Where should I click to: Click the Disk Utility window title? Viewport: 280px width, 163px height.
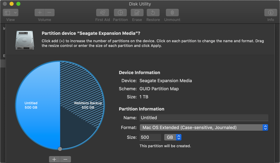pyautogui.click(x=140, y=4)
